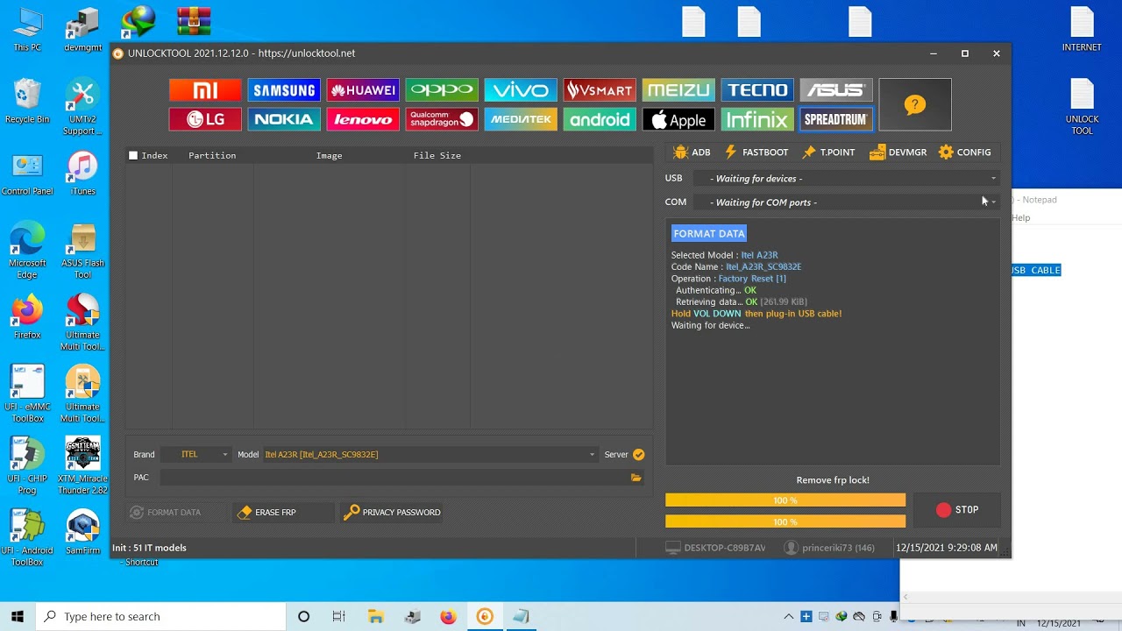Expand the COM ports dropdown
The height and width of the screenshot is (631, 1122).
coord(846,202)
